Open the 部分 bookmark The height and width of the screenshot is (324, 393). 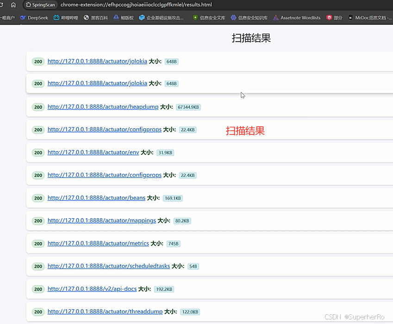point(334,18)
